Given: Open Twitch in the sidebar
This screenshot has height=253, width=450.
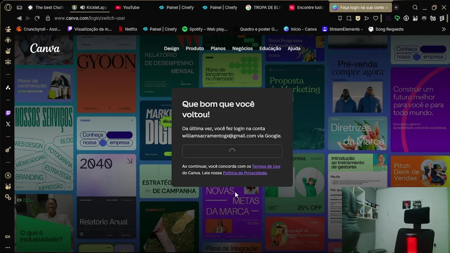Looking at the screenshot, I should coord(8,113).
